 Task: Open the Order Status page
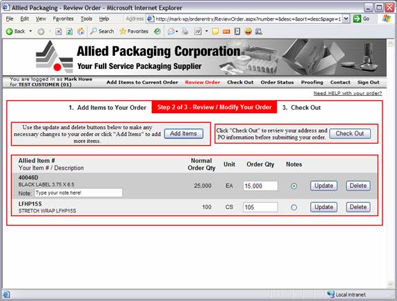pyautogui.click(x=277, y=82)
